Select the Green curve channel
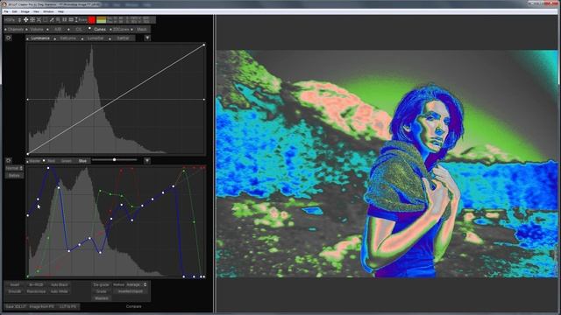This screenshot has width=561, height=315. [67, 161]
